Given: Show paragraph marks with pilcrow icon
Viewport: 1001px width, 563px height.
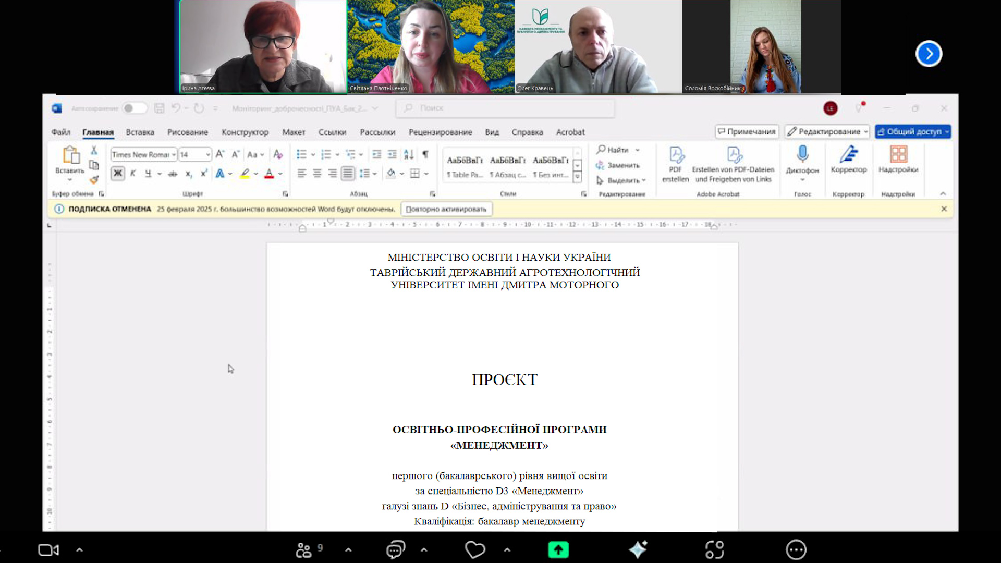Looking at the screenshot, I should point(425,154).
